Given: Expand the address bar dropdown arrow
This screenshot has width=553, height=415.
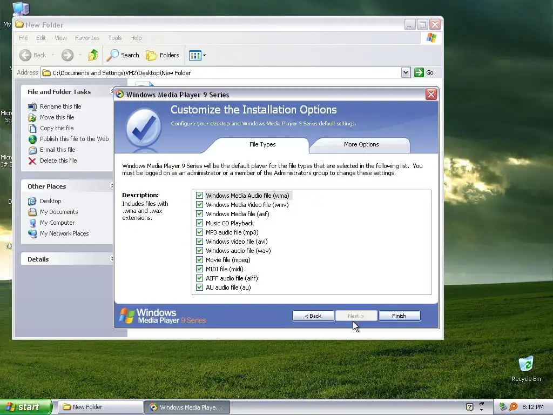Looking at the screenshot, I should (x=406, y=72).
